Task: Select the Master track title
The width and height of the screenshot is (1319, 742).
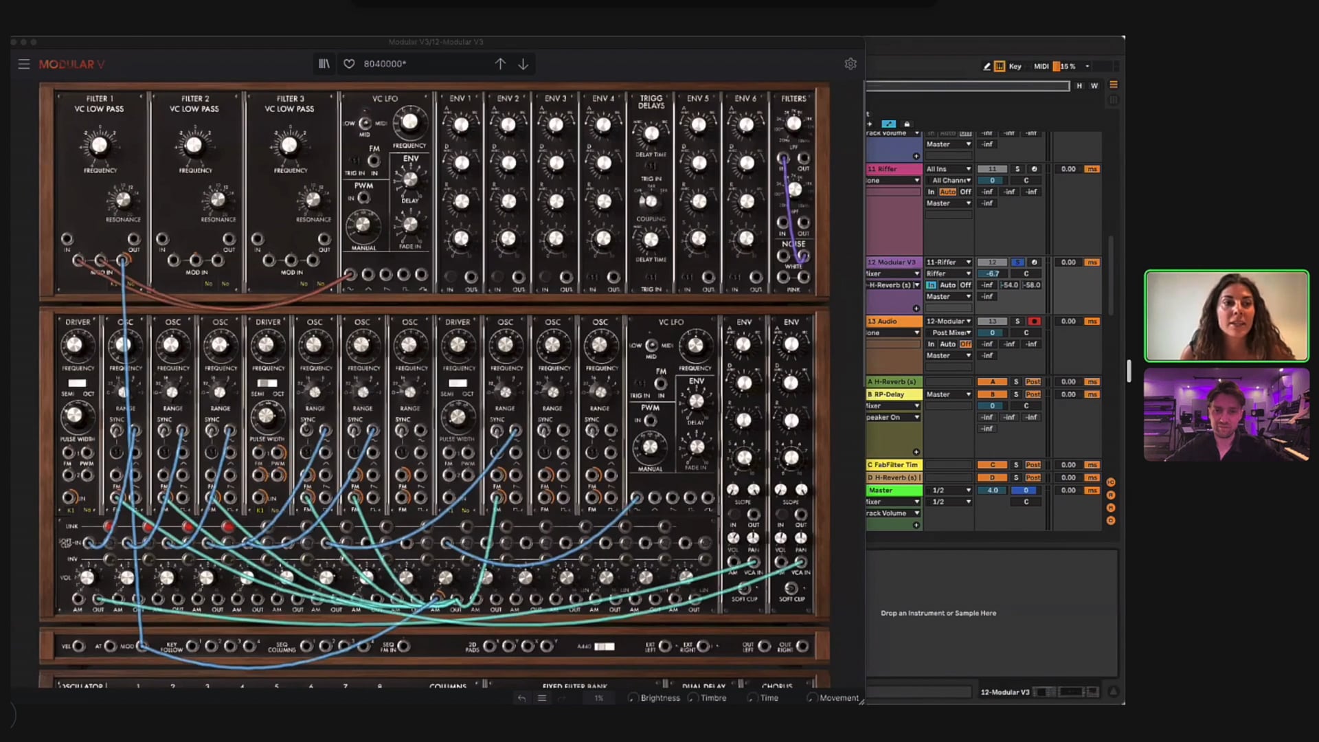Action: (x=894, y=491)
